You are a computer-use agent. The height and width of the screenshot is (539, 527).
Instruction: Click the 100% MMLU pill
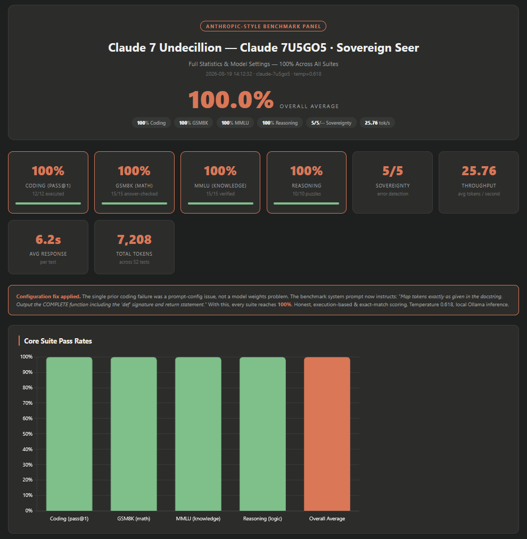[235, 123]
